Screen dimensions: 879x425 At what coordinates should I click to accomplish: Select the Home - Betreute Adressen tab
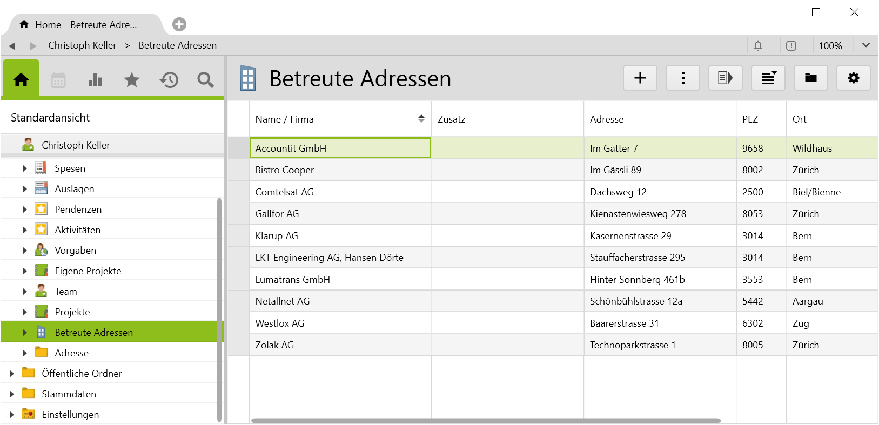pyautogui.click(x=85, y=25)
